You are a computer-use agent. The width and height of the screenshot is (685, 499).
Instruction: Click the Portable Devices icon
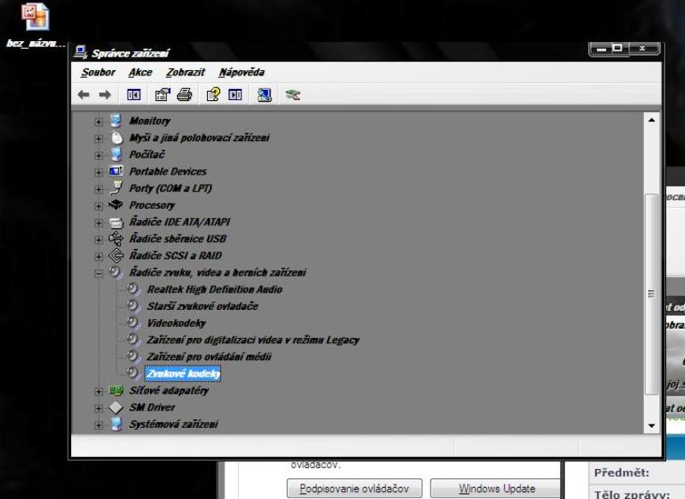(x=116, y=171)
